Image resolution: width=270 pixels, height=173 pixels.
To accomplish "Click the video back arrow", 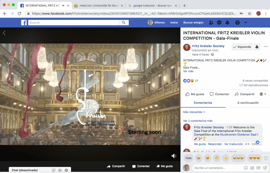I will click(x=4, y=33).
